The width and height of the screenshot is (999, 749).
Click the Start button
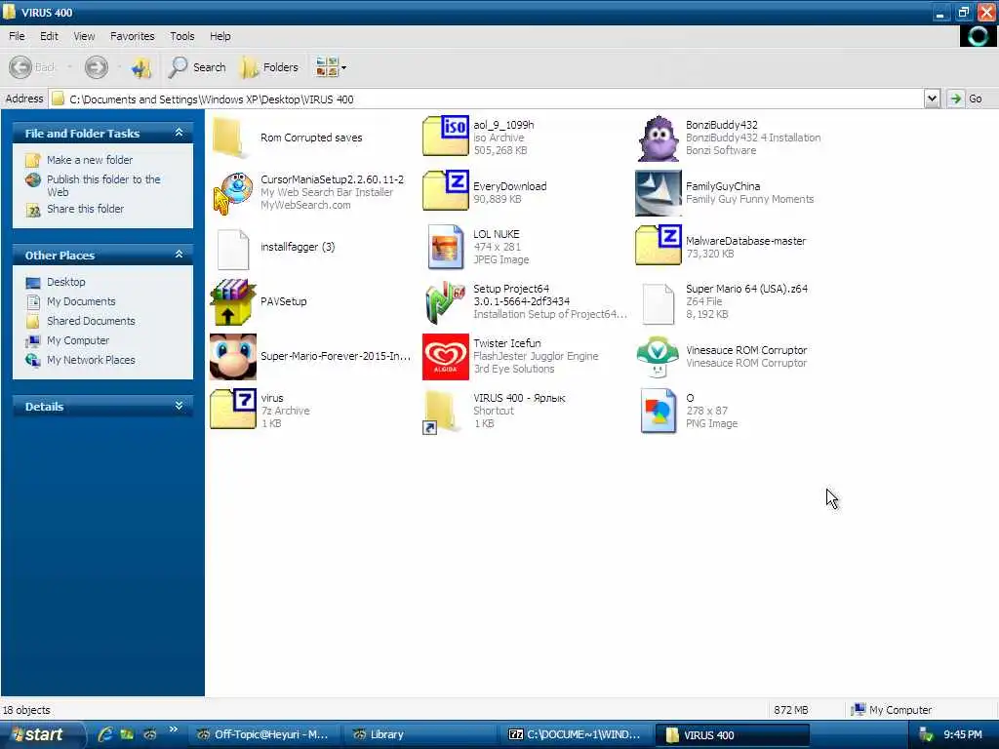(x=42, y=735)
